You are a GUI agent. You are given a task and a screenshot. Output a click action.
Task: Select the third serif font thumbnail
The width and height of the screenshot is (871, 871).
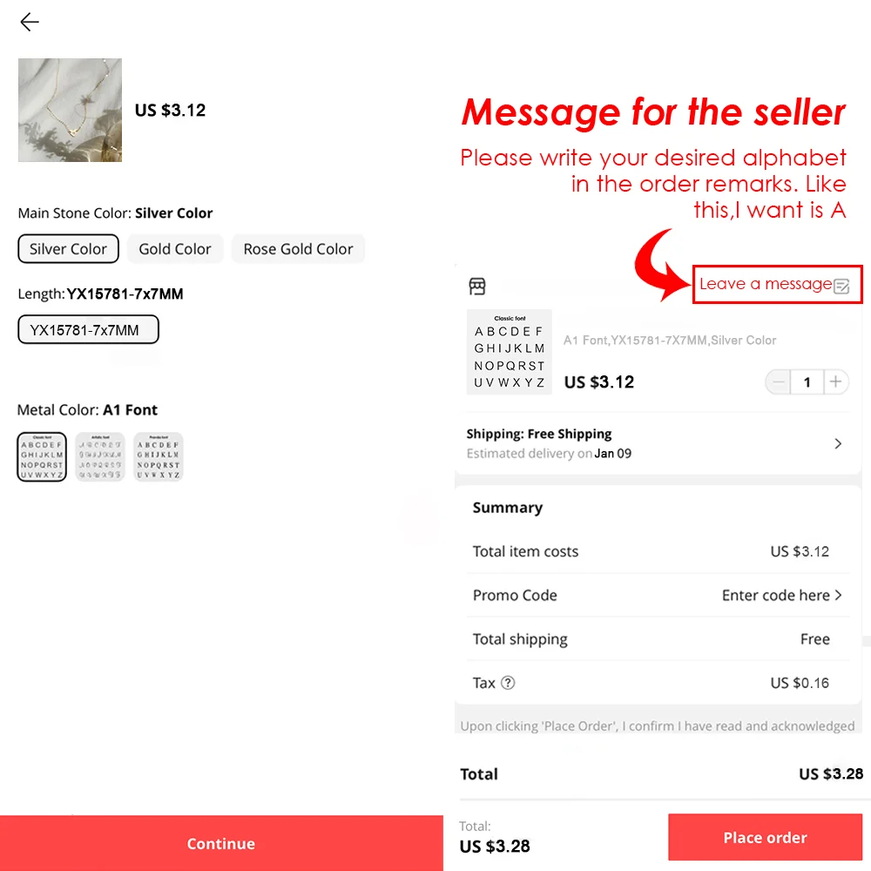[159, 456]
